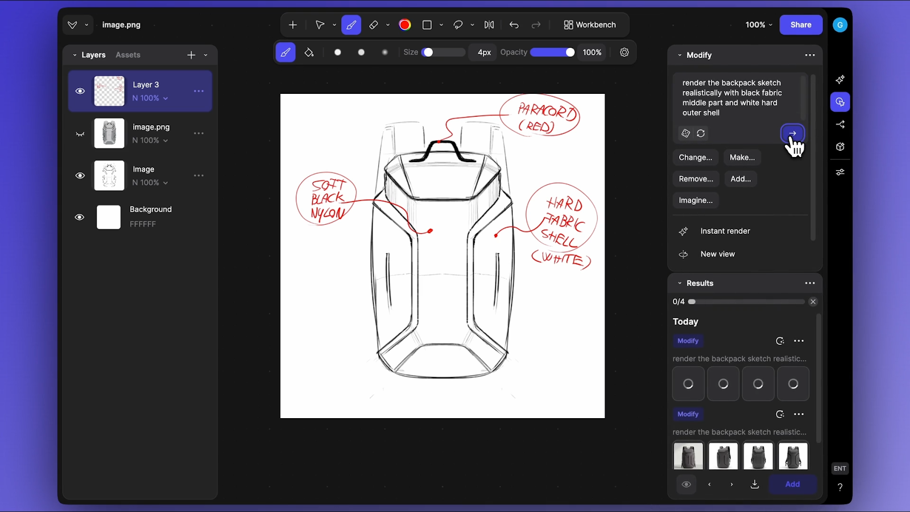This screenshot has width=910, height=512.
Task: Open brush settings gear
Action: point(624,52)
